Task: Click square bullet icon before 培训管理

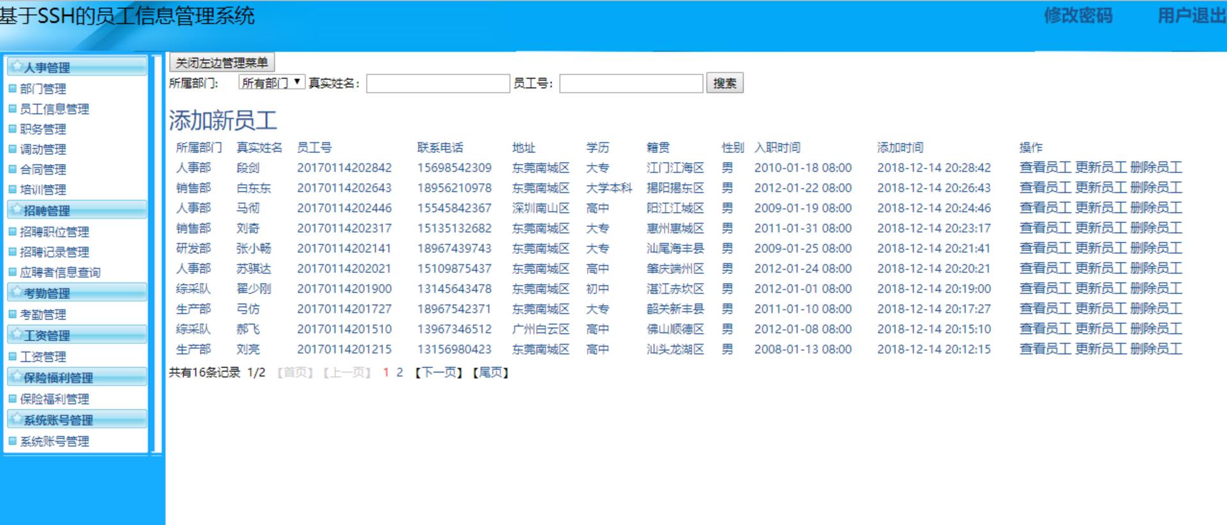Action: point(13,190)
